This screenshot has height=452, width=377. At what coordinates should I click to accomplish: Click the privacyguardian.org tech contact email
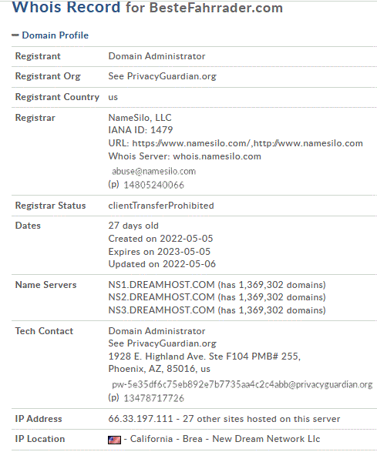tap(242, 384)
